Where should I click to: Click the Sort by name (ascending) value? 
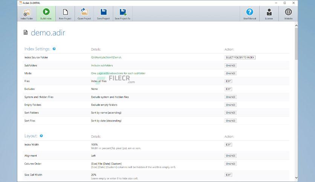pos(106,113)
